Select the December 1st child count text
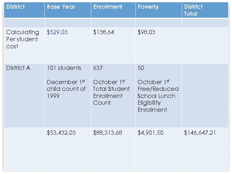 [66, 89]
